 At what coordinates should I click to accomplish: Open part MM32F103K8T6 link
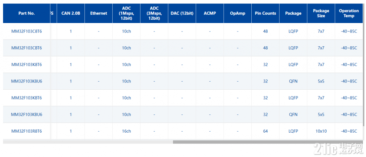26,65
